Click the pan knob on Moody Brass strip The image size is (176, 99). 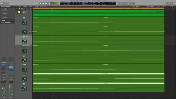pyautogui.click(x=4, y=80)
